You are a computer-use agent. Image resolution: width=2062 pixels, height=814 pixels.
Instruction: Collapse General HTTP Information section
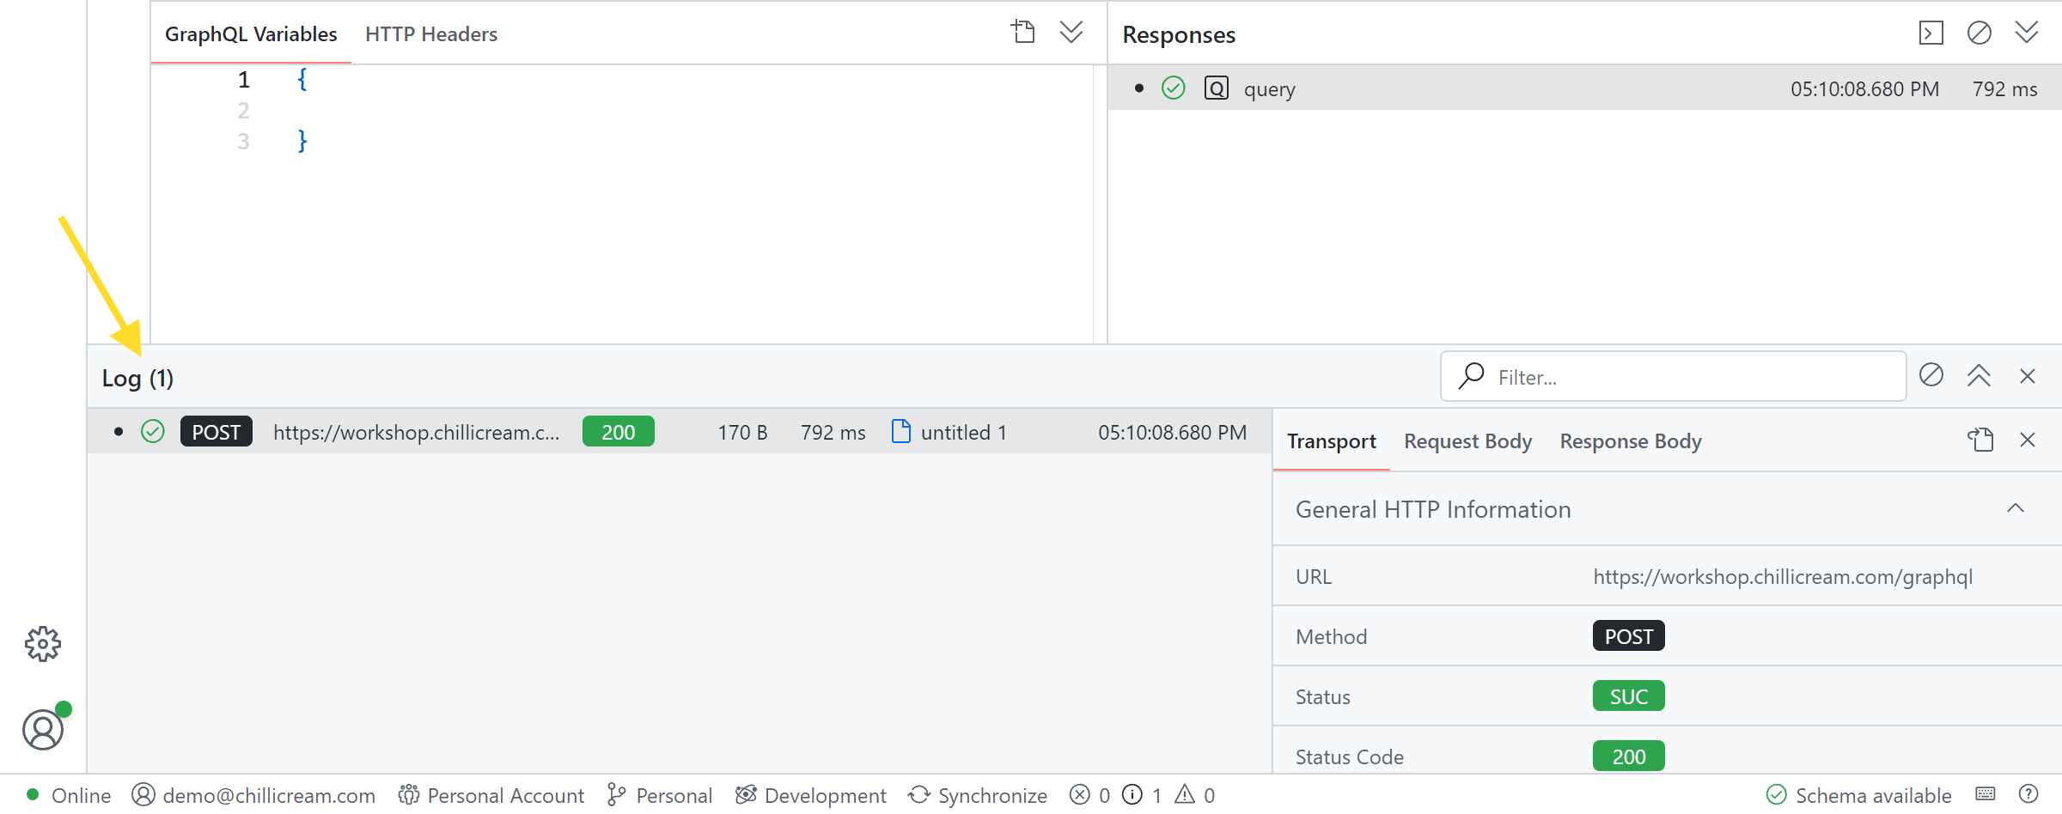[2016, 507]
